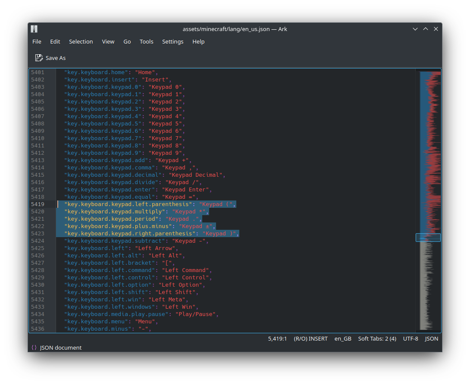Viewport: 470px width, 385px height.
Task: Click the "key.keyboard.left.windows" key
Action: coord(110,307)
